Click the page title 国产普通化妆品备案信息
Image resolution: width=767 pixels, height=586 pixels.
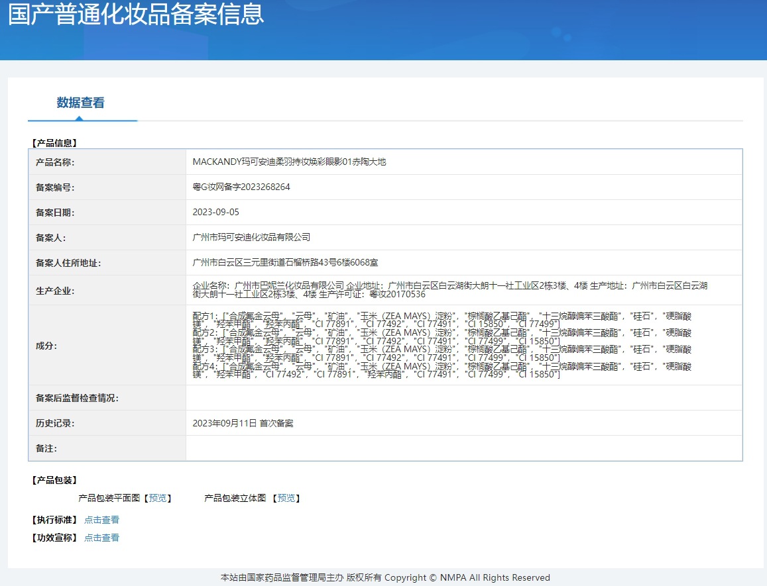[x=136, y=15]
